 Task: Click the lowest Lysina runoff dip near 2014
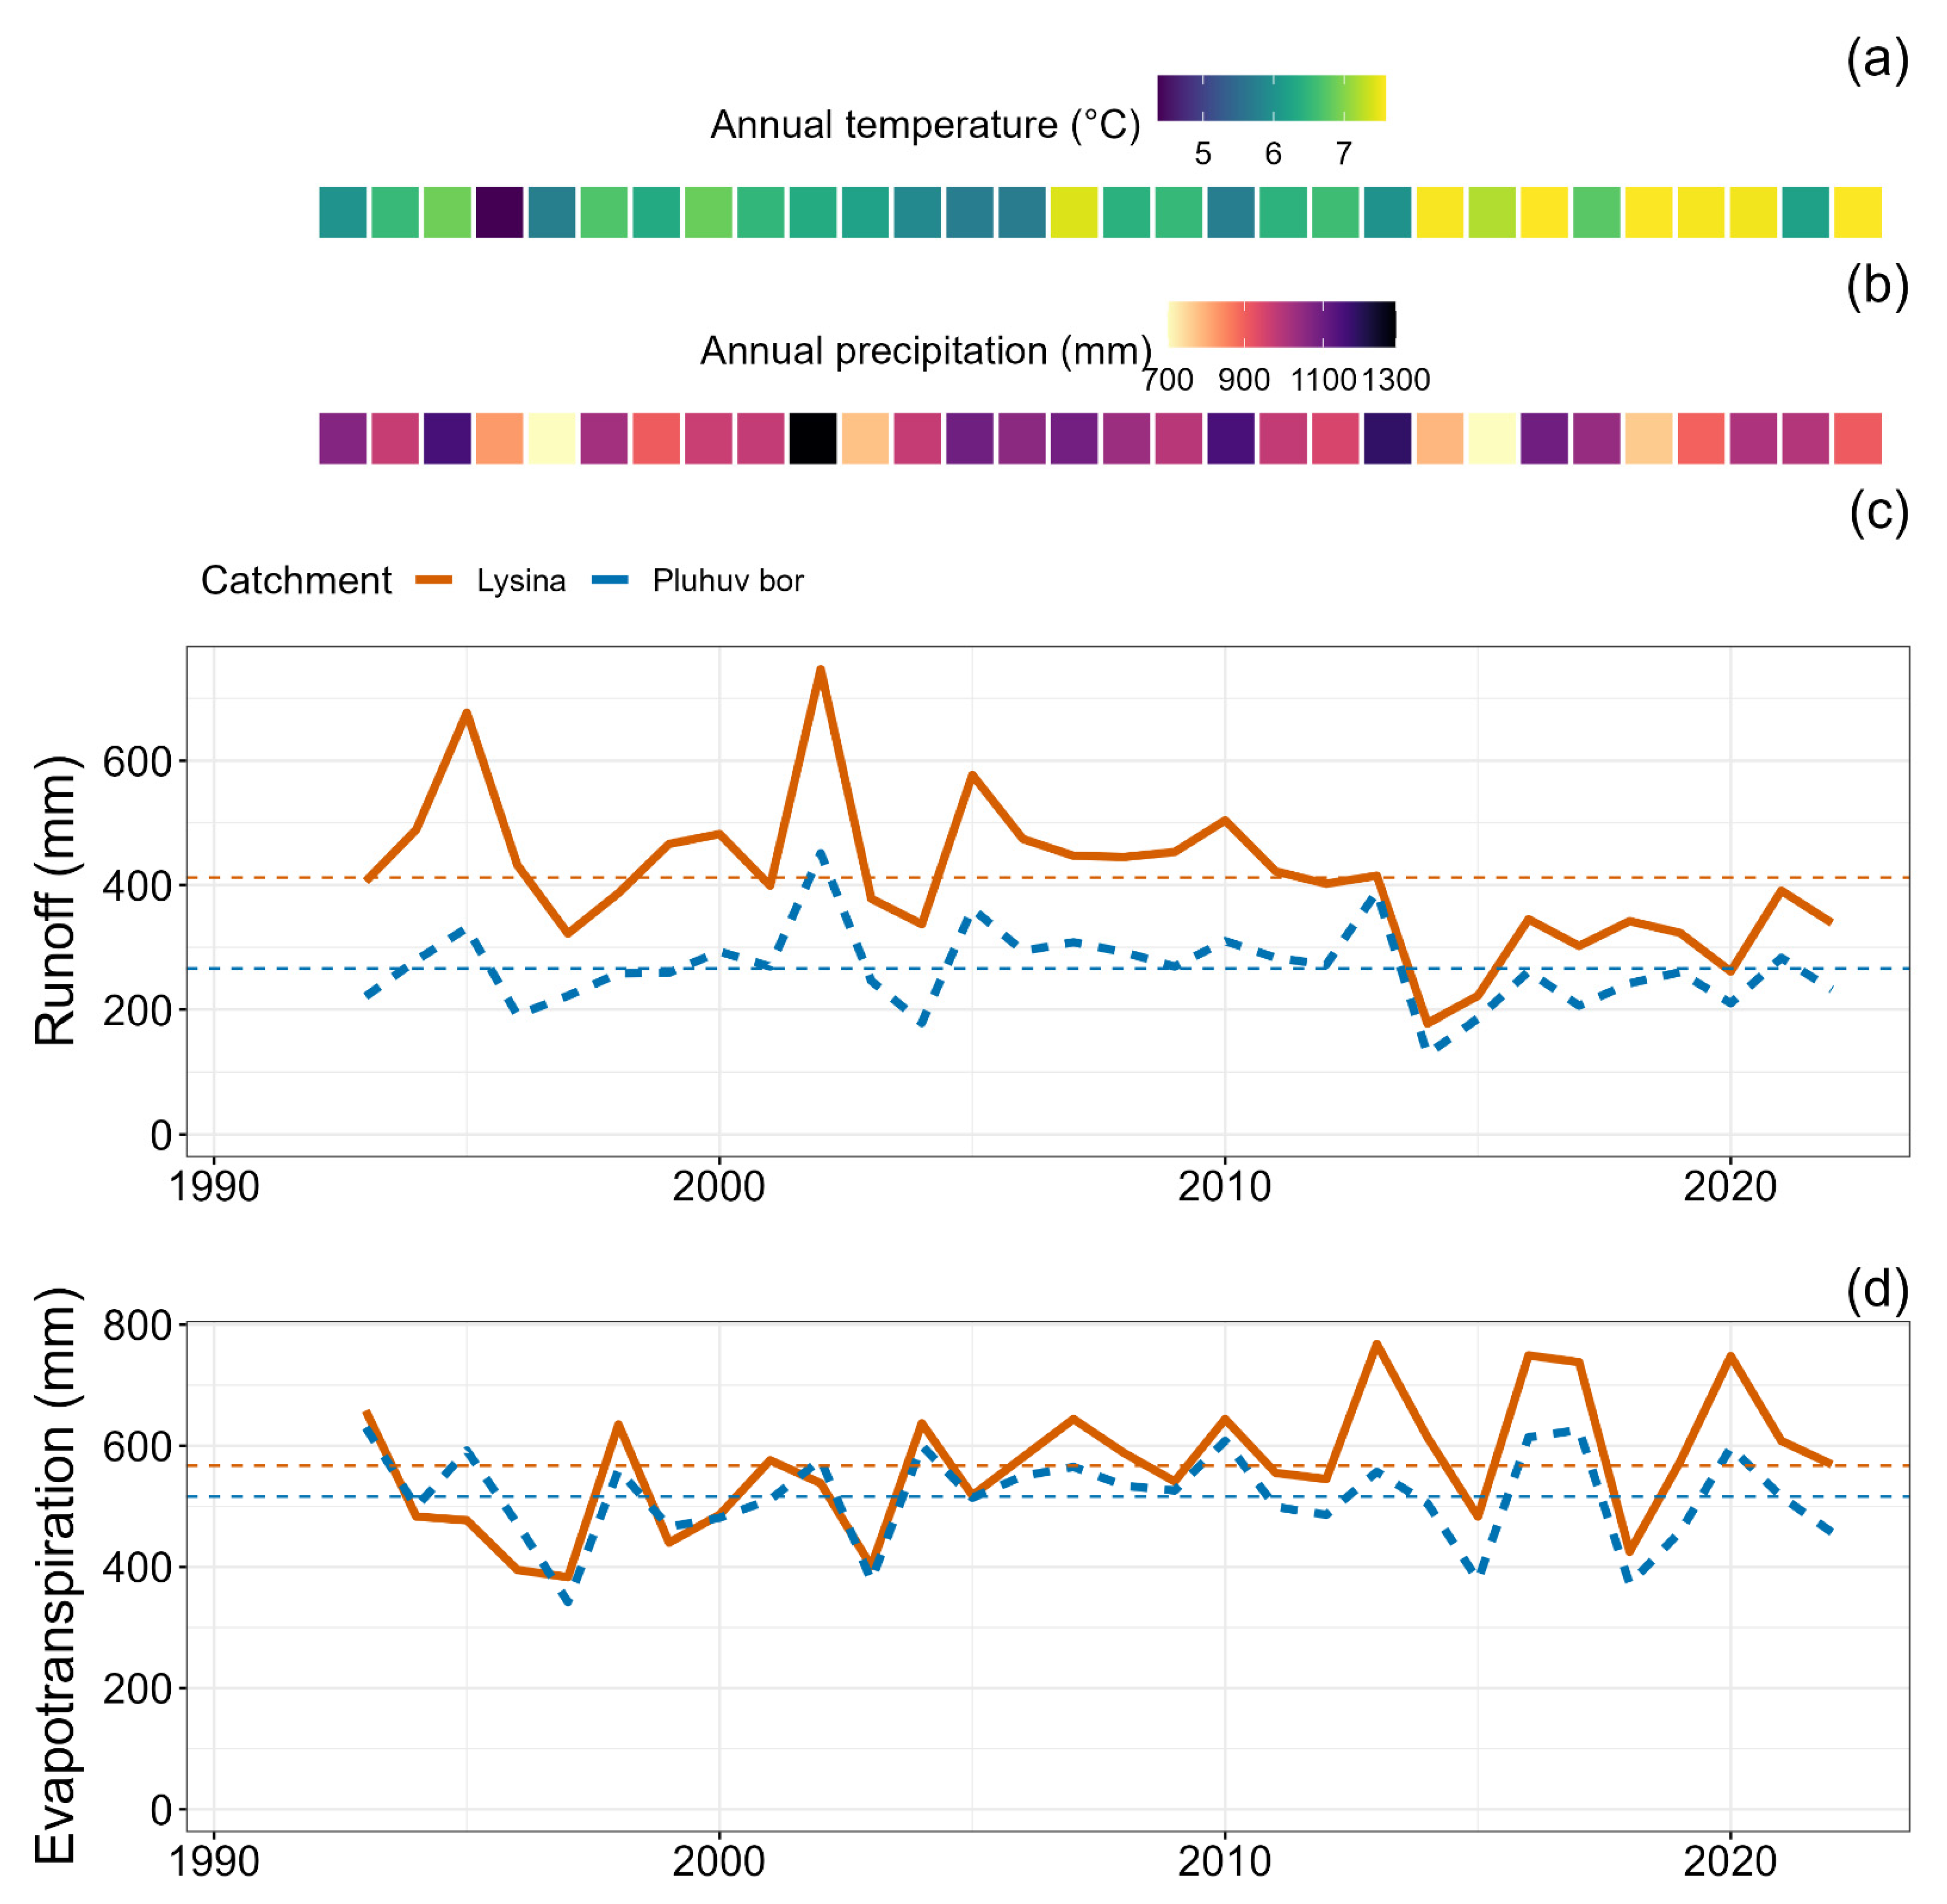1427,1022
